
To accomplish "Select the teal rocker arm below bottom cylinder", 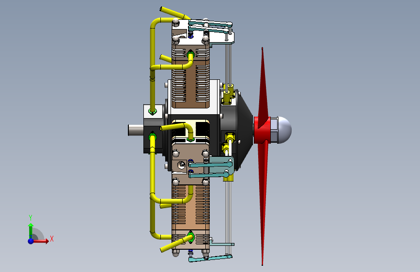I will pos(210,258).
